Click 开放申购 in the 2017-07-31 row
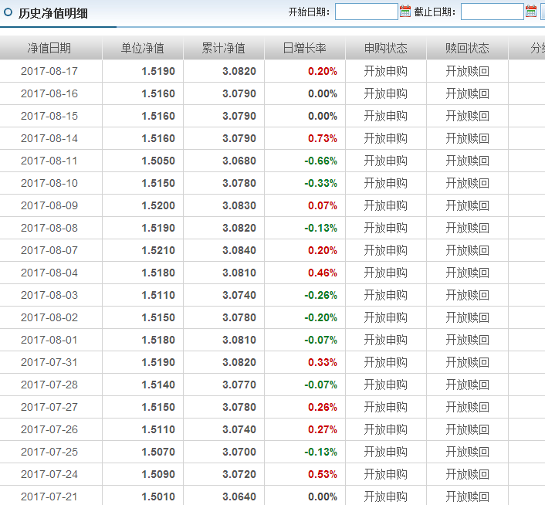The width and height of the screenshot is (545, 505). pos(385,362)
